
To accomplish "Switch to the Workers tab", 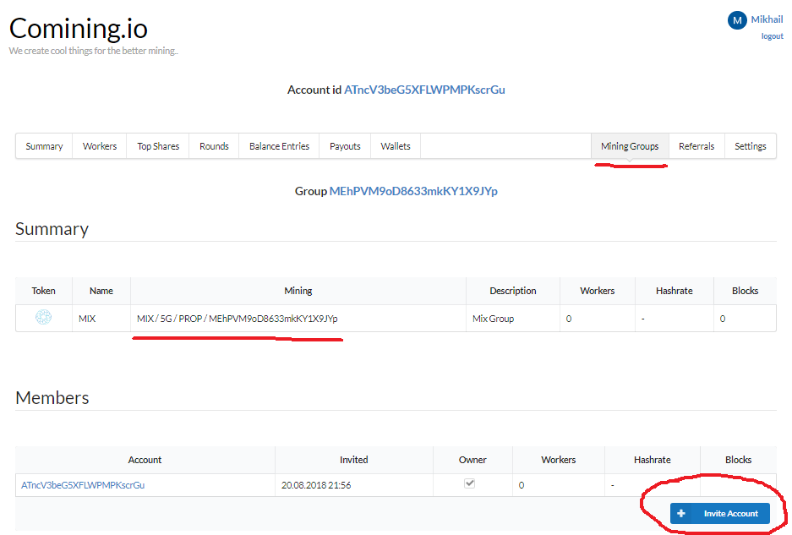I will [100, 146].
